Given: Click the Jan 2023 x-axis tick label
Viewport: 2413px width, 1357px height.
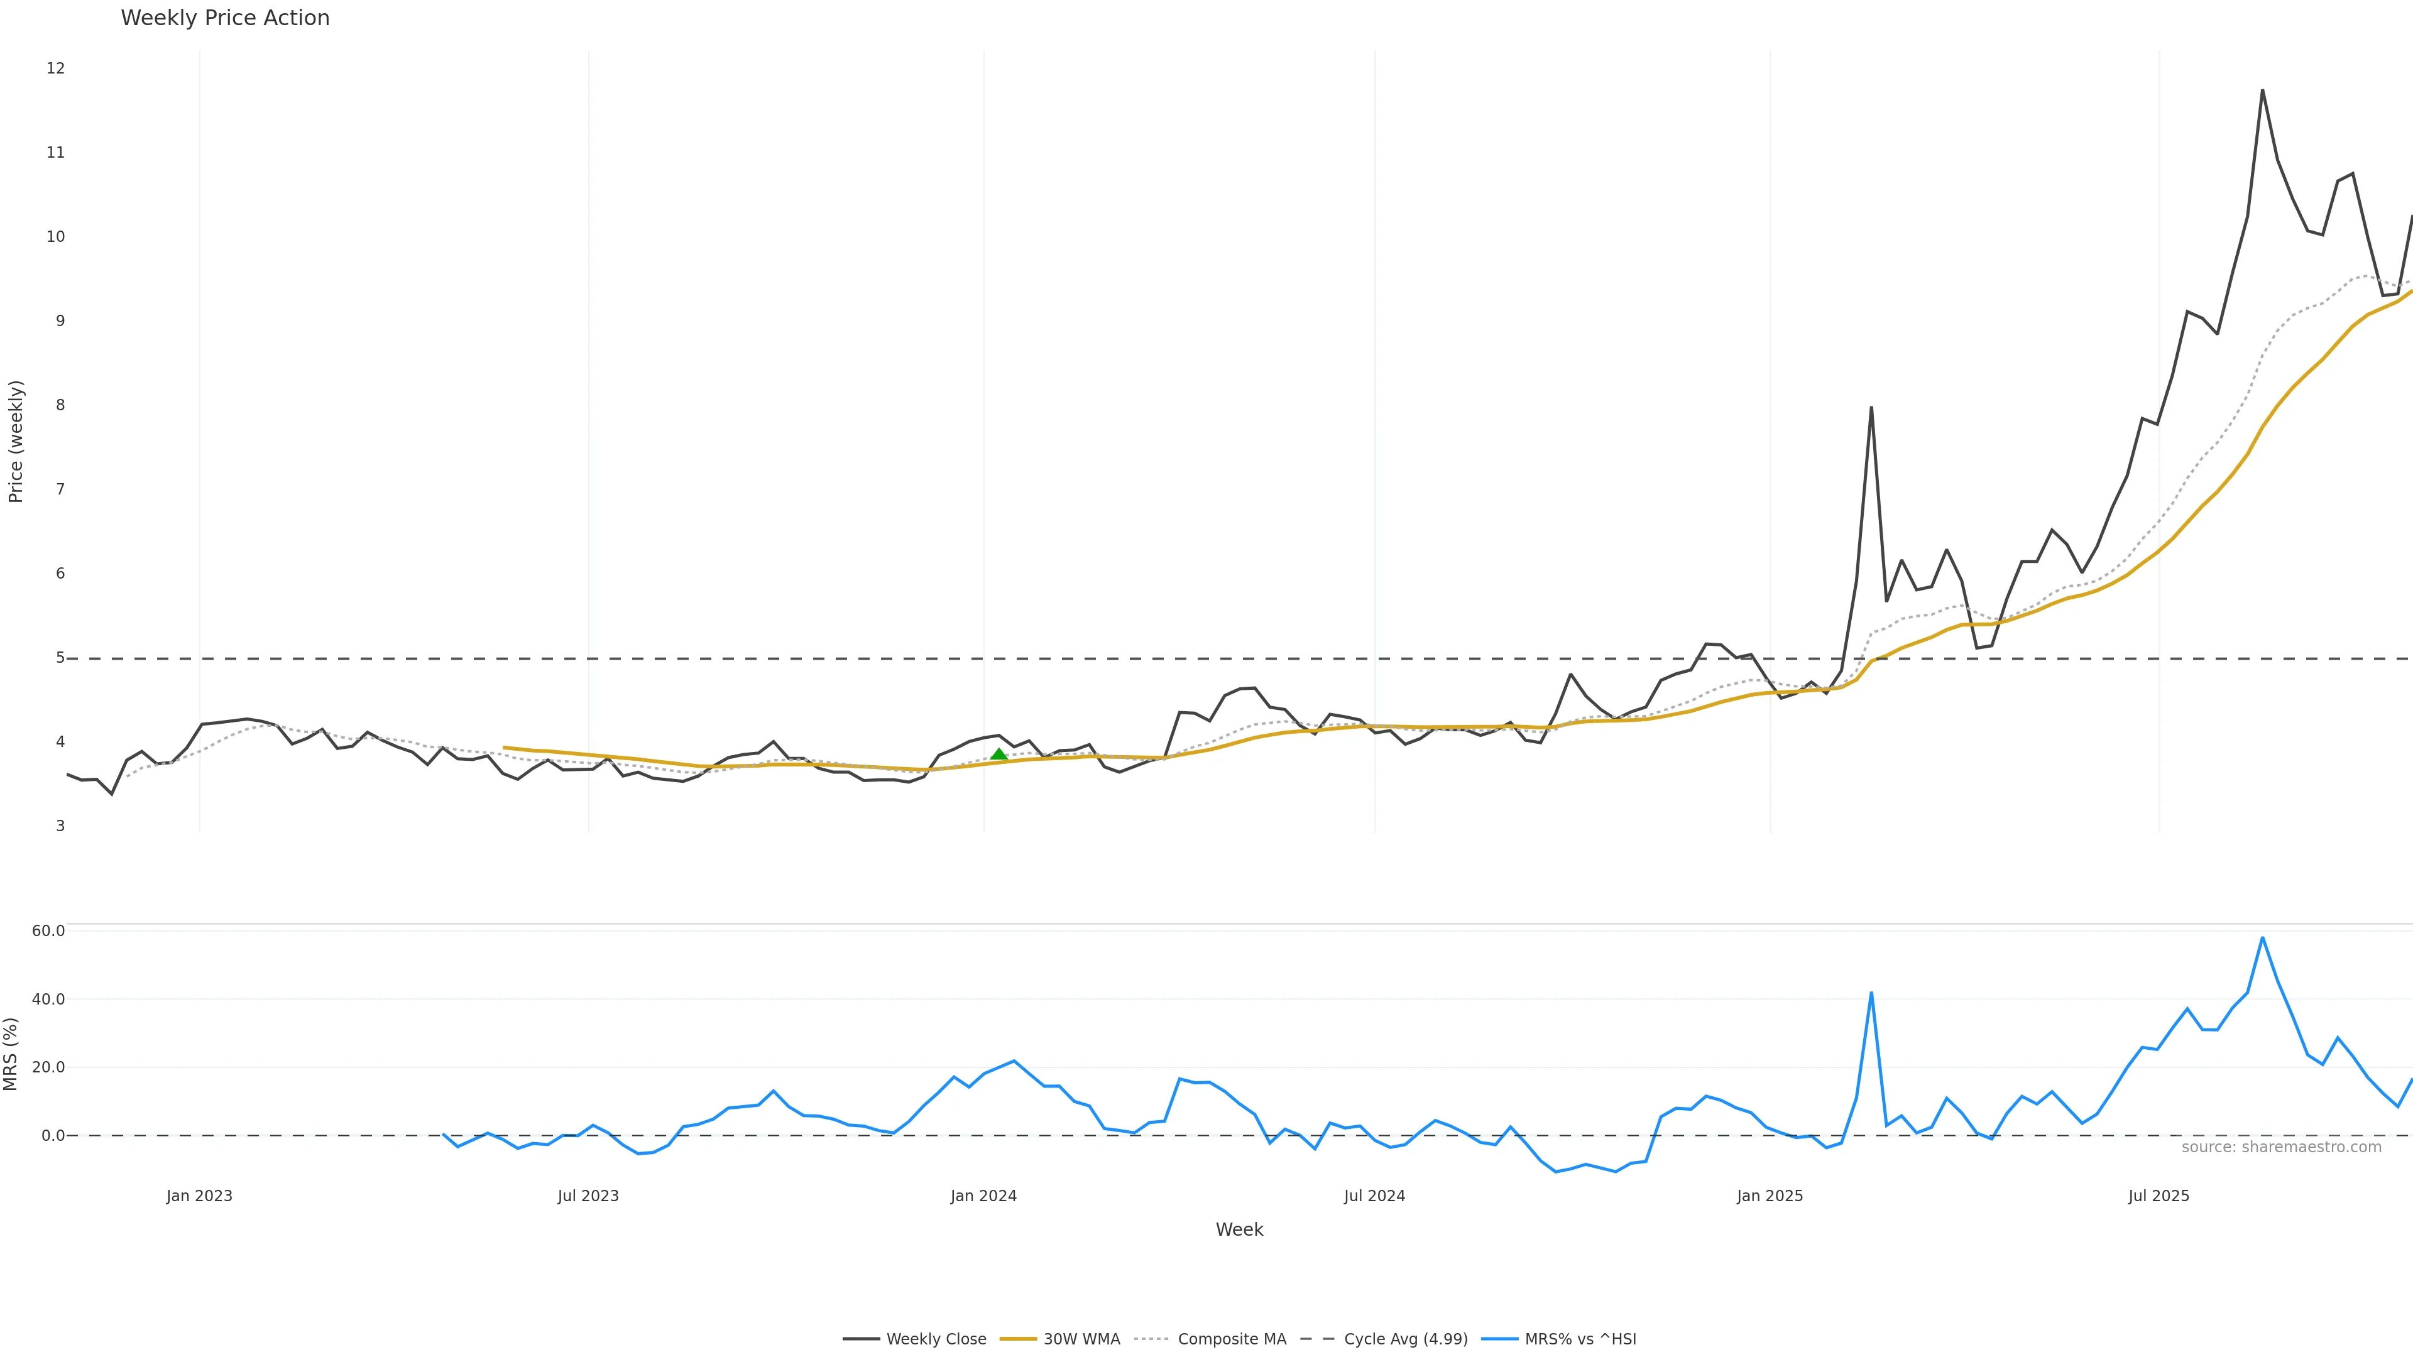Looking at the screenshot, I should tap(200, 1196).
